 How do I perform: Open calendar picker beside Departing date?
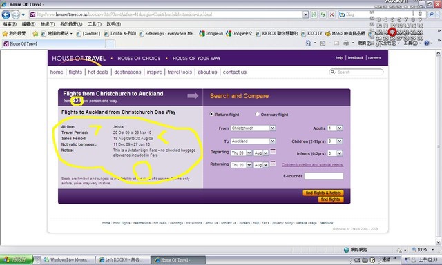tap(273, 151)
